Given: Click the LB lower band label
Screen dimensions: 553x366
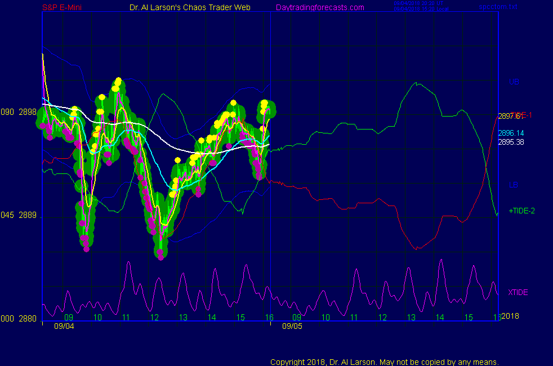Looking at the screenshot, I should pyautogui.click(x=514, y=185).
